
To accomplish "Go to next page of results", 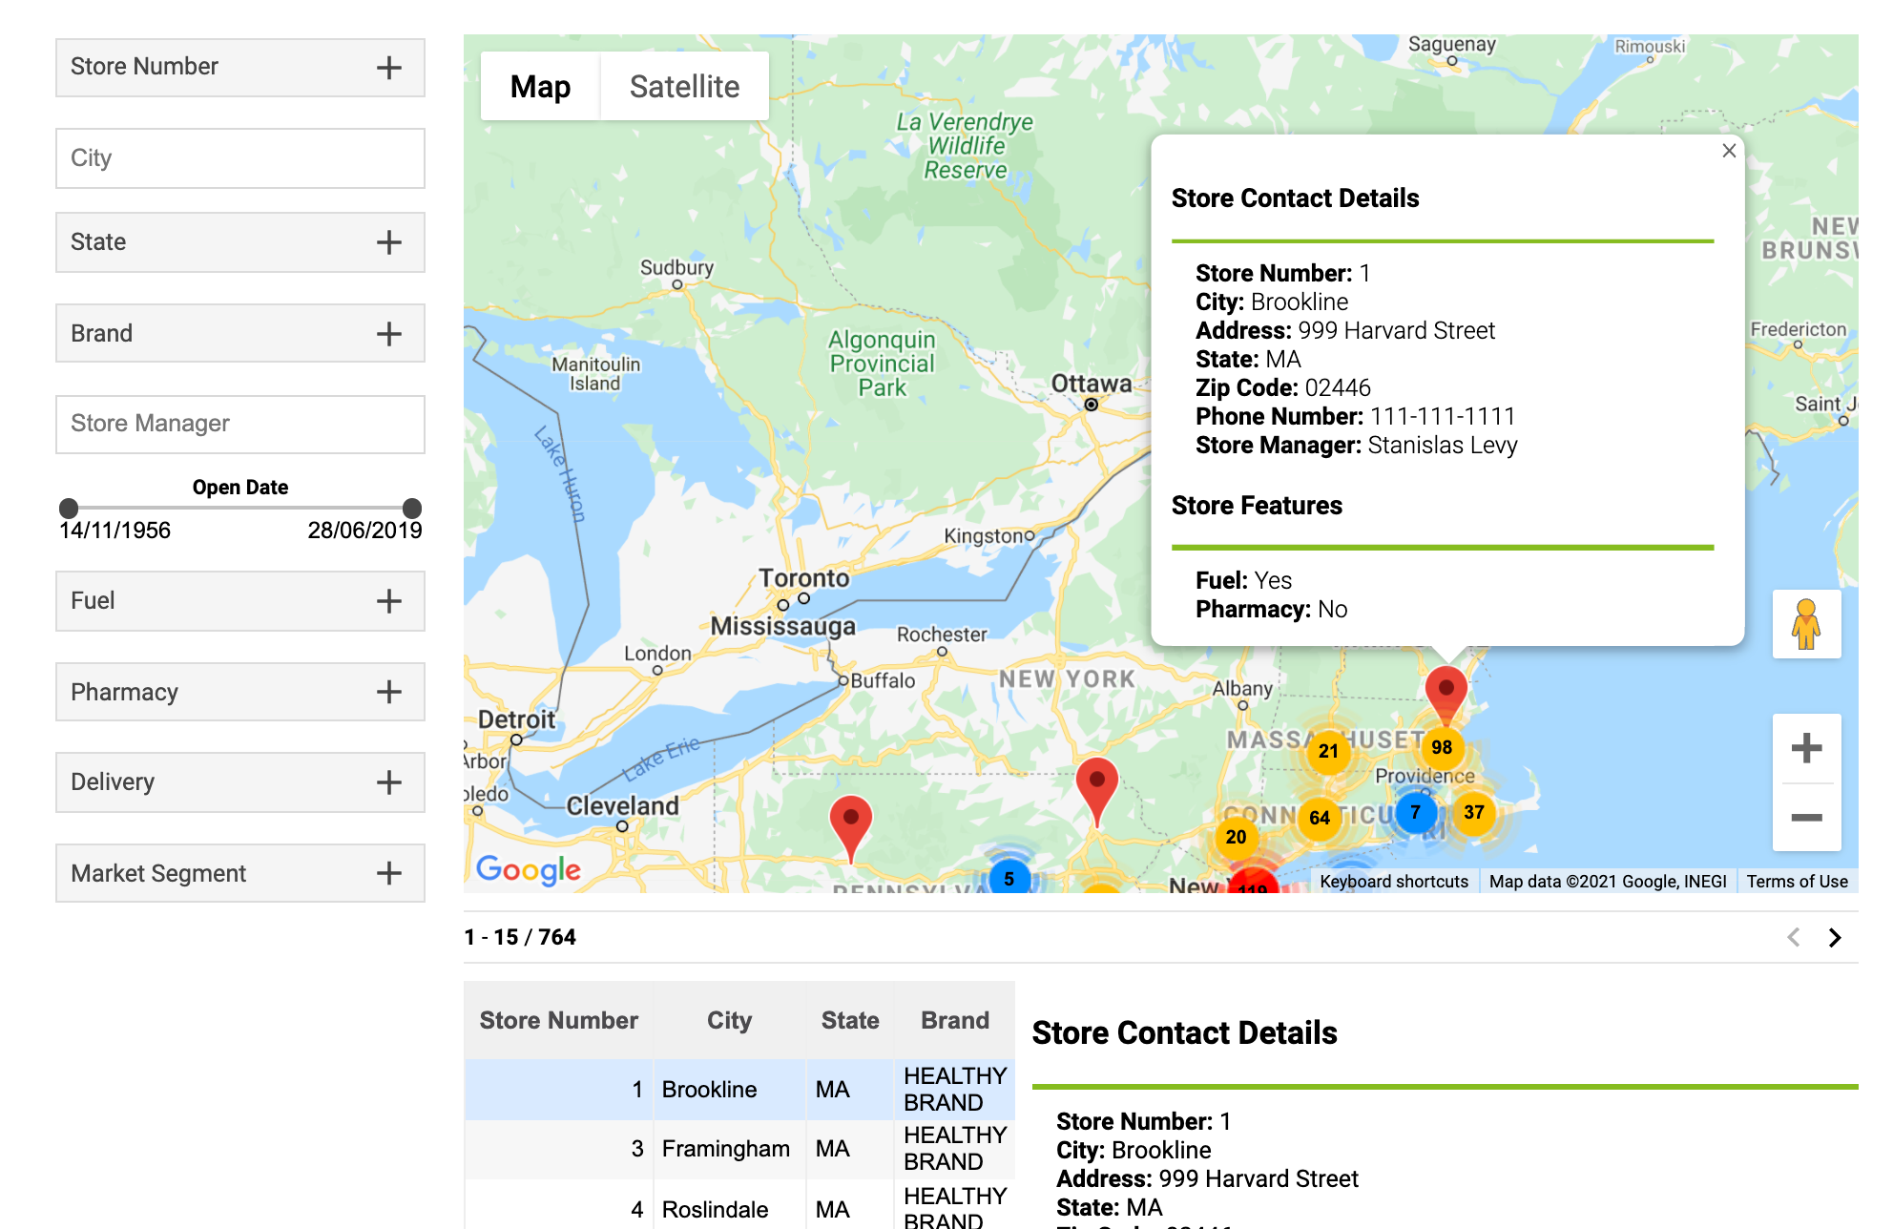I will click(x=1835, y=938).
